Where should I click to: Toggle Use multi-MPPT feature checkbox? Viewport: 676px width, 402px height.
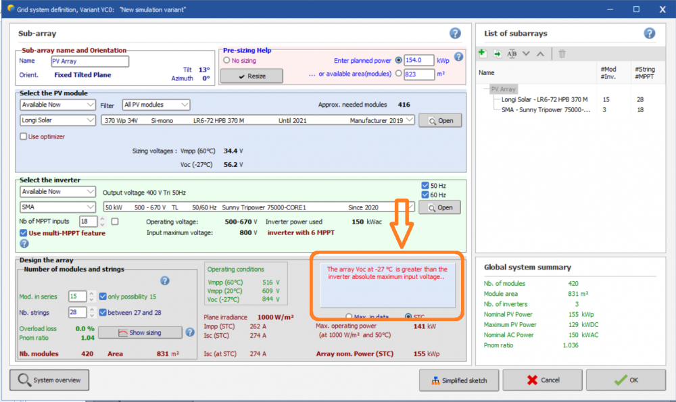point(24,233)
